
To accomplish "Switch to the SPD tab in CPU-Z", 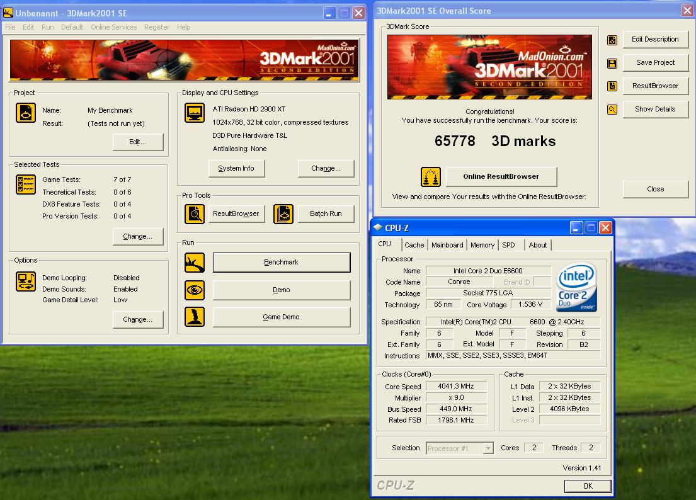I will (509, 245).
